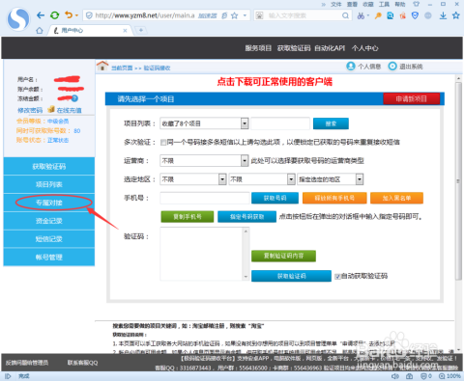Click green 复制手机号 button
Viewport: 464px width, 381px height.
pyautogui.click(x=188, y=217)
